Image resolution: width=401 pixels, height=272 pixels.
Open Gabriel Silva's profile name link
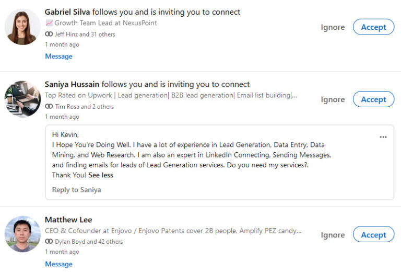67,12
